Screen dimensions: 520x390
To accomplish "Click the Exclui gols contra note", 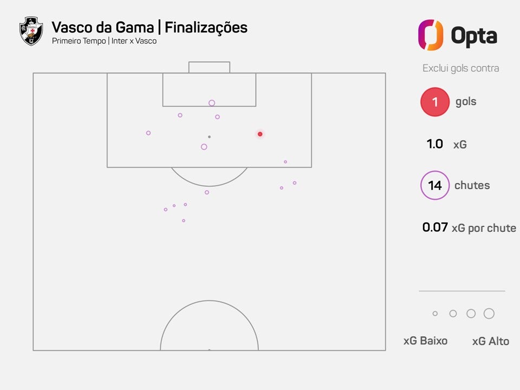I will [x=460, y=68].
